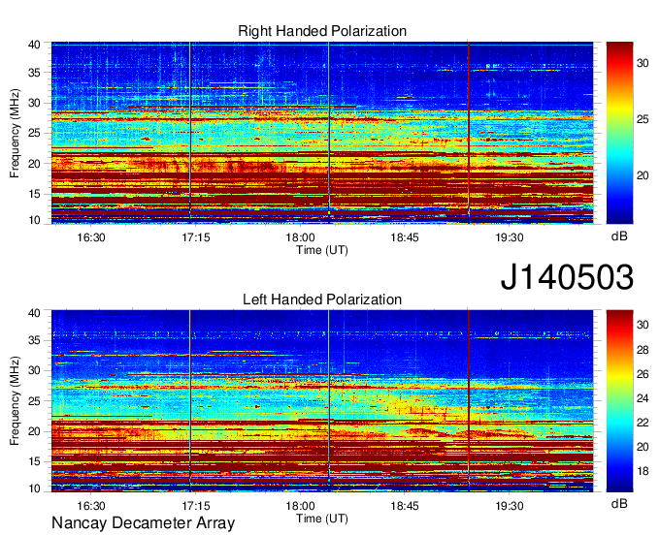Click the 17:15 tick under Left Handed plot

coord(196,506)
